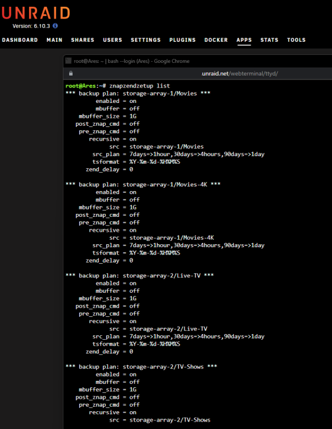Click the tsformat line in the Movies-4K plan
The width and height of the screenshot is (332, 429).
coord(136,253)
